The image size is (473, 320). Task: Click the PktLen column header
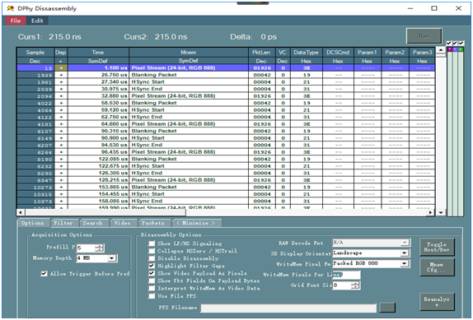click(261, 53)
